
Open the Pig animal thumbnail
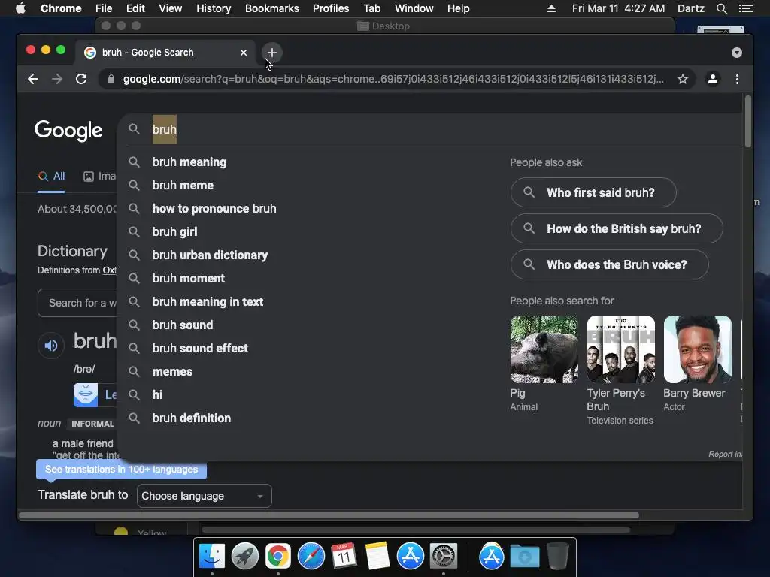pyautogui.click(x=544, y=349)
